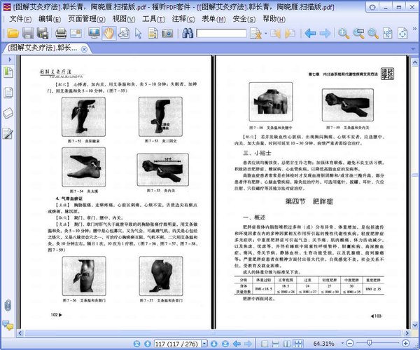Click the status bar Previous View arrow
The image size is (420, 350).
pos(237,344)
